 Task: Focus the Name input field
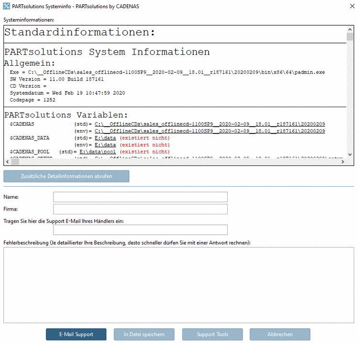coord(140,197)
